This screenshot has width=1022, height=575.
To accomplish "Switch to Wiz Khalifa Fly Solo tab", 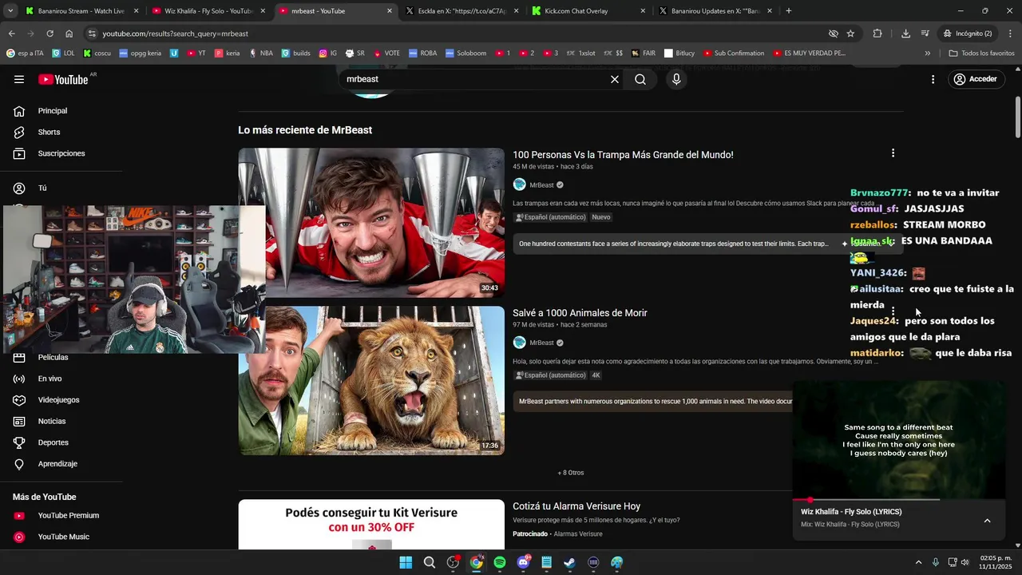I will (x=209, y=11).
